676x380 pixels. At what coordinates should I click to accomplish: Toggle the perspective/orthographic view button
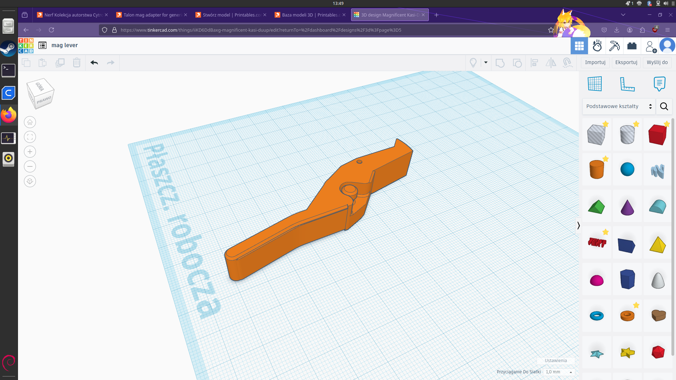[30, 181]
